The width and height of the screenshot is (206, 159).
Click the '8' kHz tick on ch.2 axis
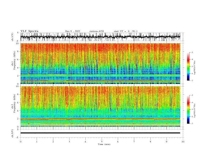18,95
